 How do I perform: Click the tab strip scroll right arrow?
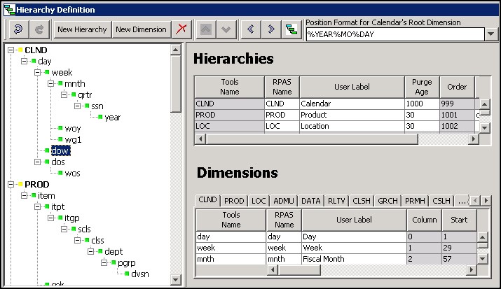(x=486, y=201)
